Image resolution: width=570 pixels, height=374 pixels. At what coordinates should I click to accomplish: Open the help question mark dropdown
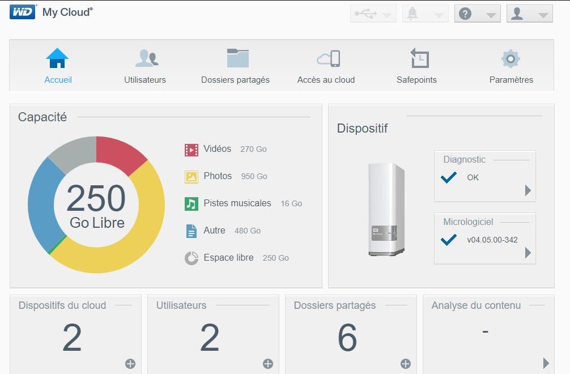[x=477, y=14]
